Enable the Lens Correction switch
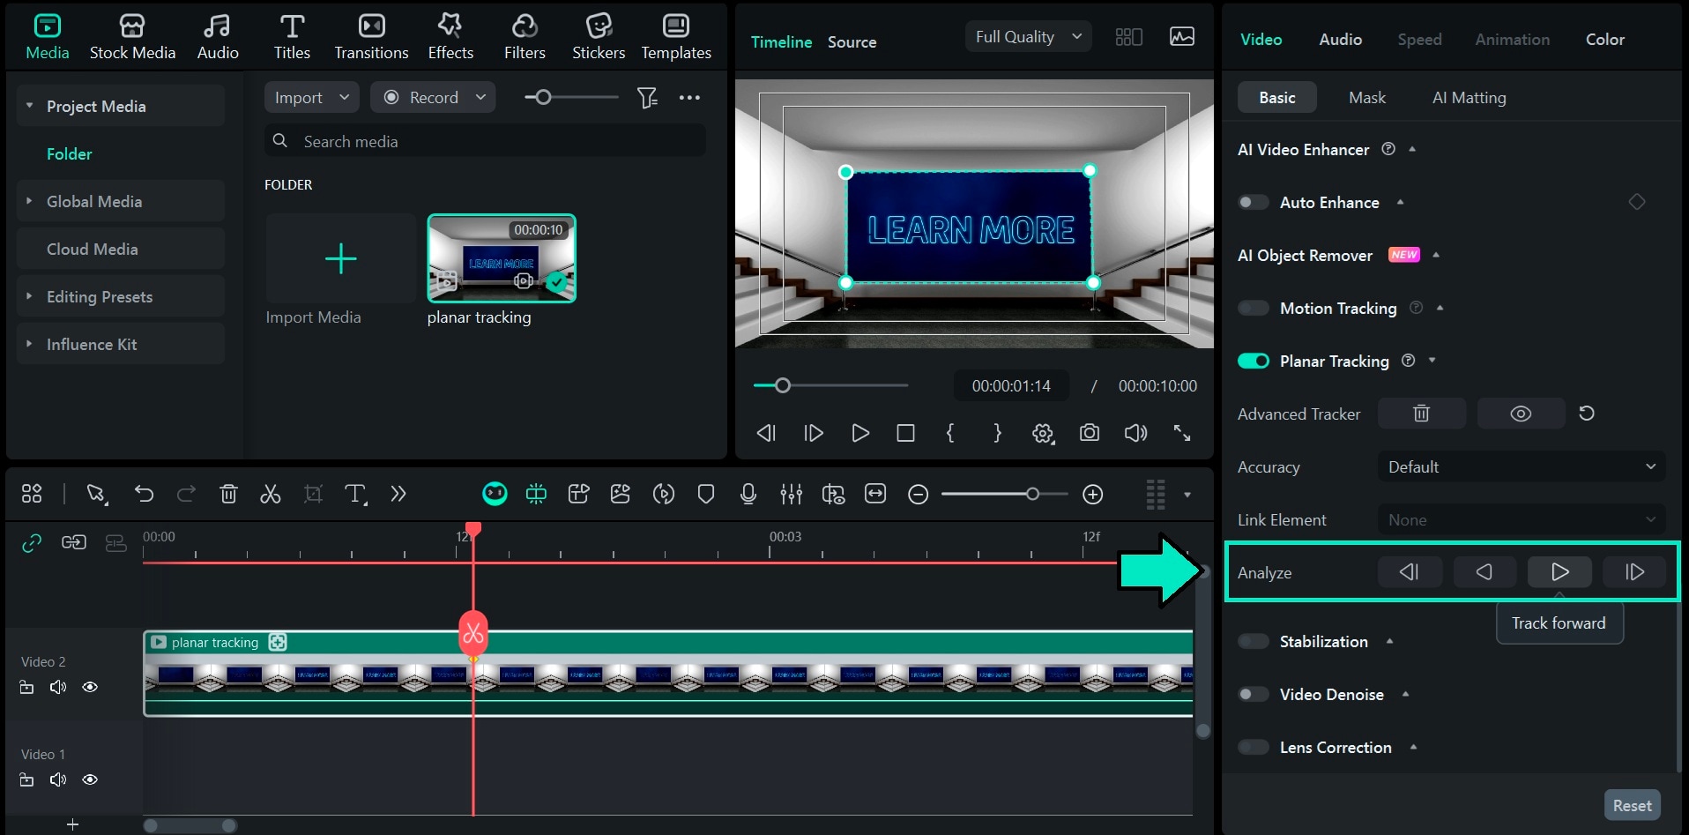The width and height of the screenshot is (1689, 835). pos(1253,748)
